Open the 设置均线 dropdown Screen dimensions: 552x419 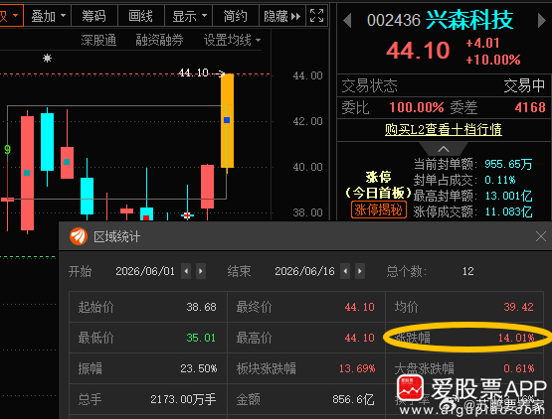point(232,40)
